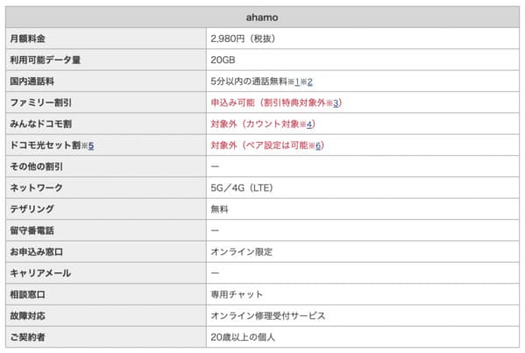Open footnote link 2 after 通話無料

(x=309, y=81)
